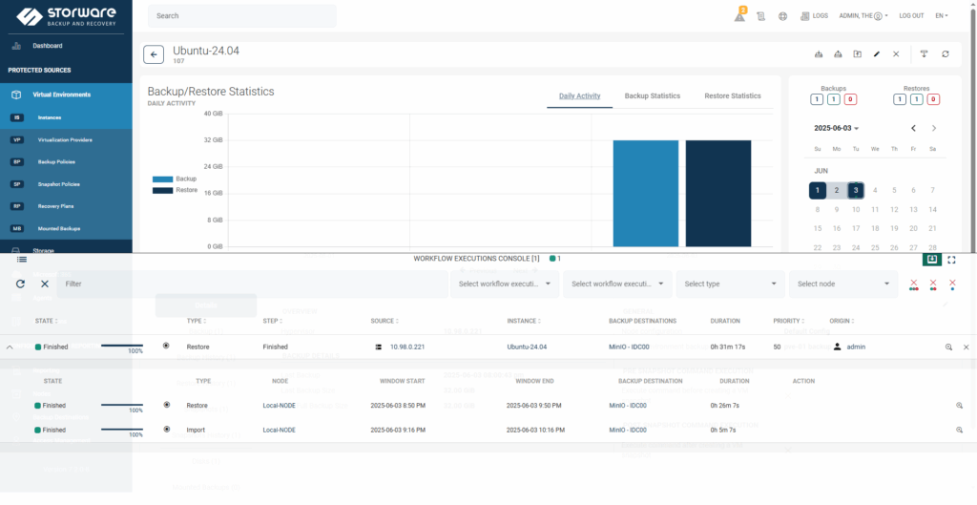
Task: Select radio button on Restore workflow row
Action: coord(166,346)
